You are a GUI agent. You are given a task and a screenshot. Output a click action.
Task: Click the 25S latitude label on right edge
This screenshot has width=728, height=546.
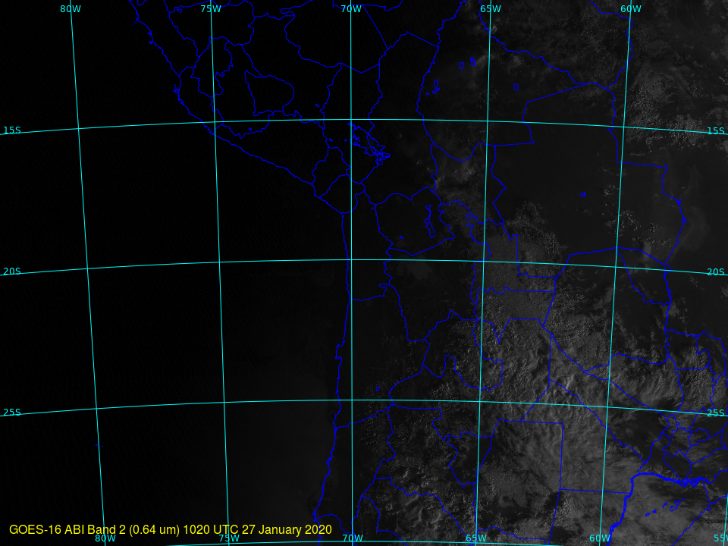coord(715,413)
